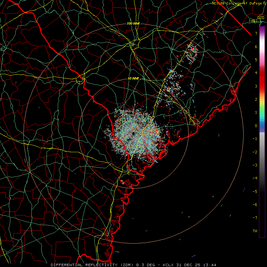Click the "-4" value on the color scale
This screenshot has height=267, width=267.
[255, 178]
